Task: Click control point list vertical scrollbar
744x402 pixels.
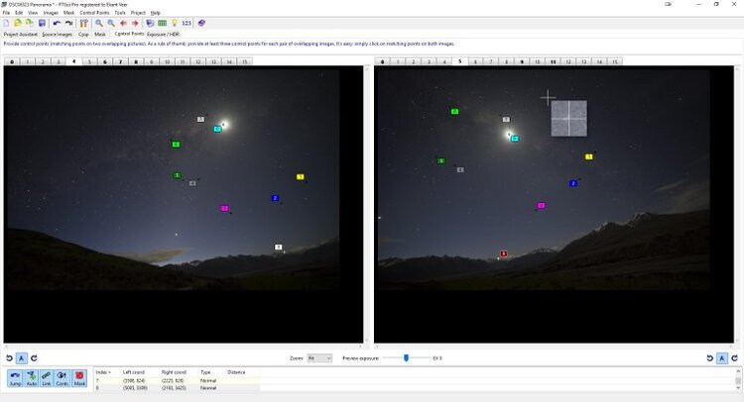Action: [738, 380]
